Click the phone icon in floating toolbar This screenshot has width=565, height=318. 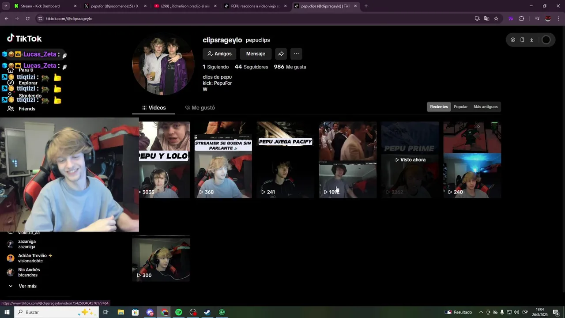coord(522,40)
